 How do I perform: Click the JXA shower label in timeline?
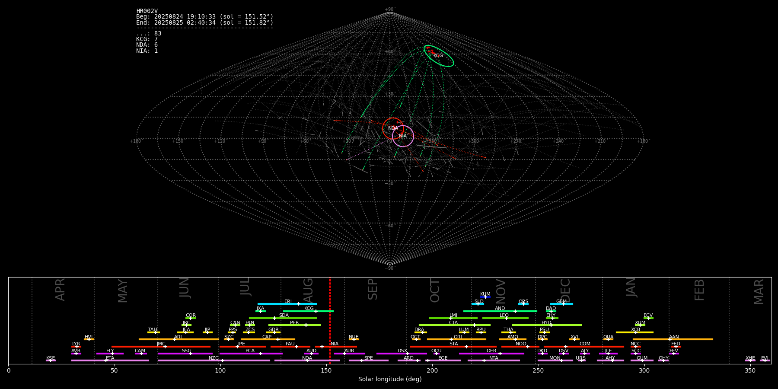tap(260, 309)
